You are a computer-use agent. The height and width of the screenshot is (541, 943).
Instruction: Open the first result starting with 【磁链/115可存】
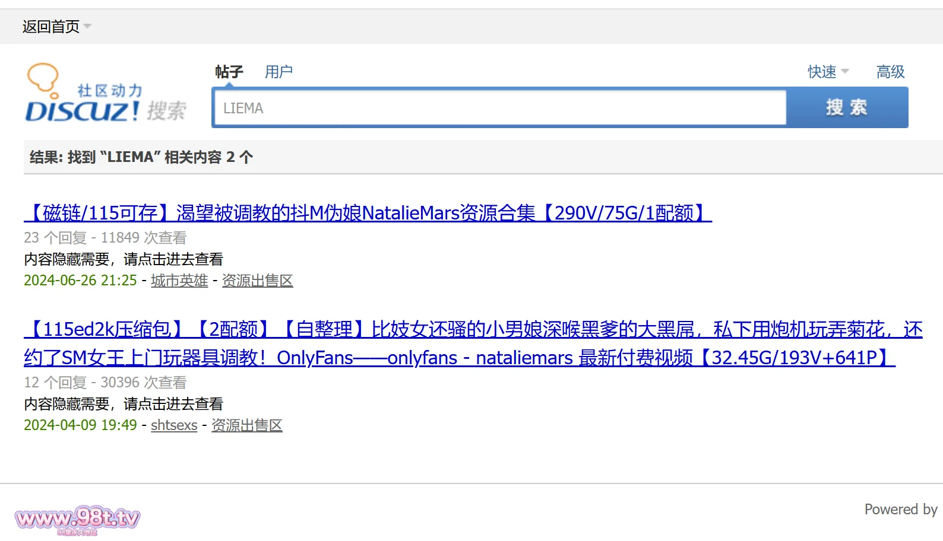(x=368, y=212)
